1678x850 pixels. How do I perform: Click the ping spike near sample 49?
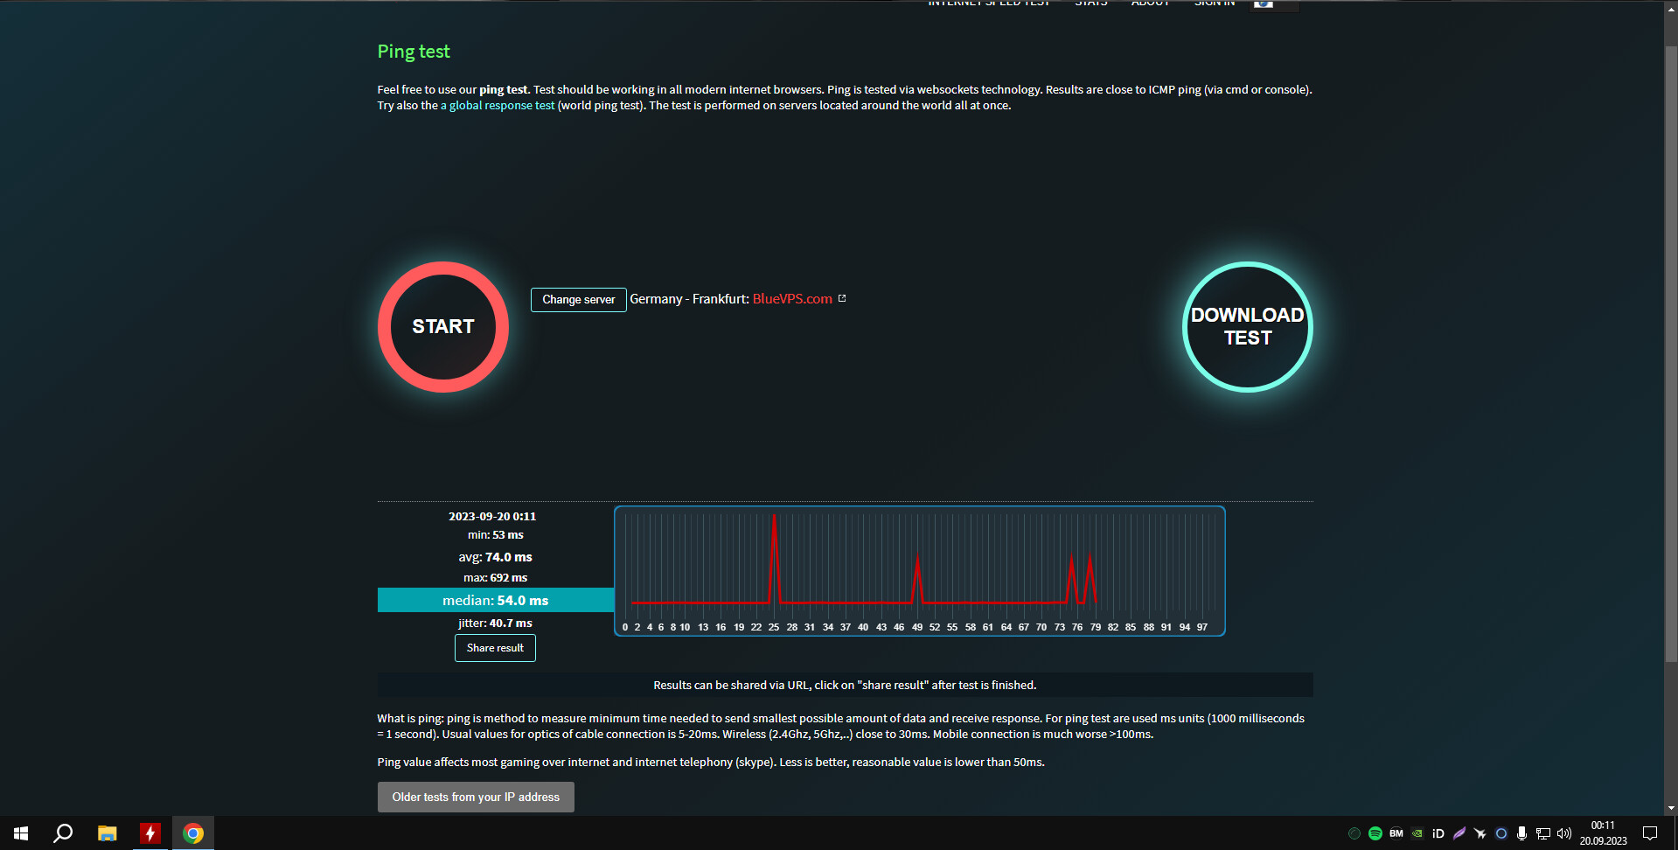917,580
